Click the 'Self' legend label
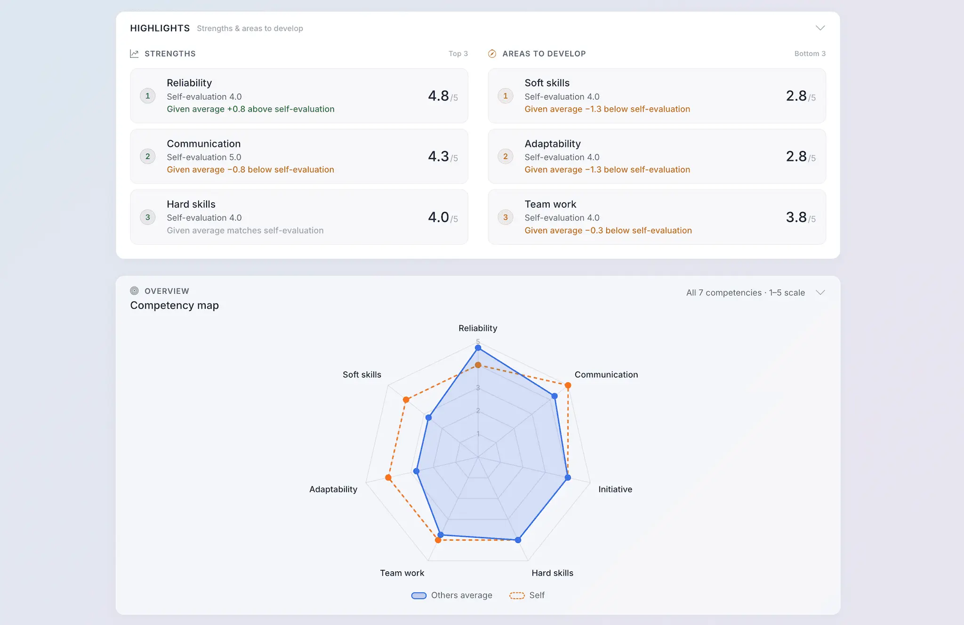 tap(537, 595)
